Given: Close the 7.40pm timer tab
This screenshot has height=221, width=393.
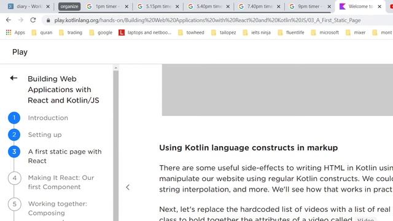Looking at the screenshot, I should point(278,7).
